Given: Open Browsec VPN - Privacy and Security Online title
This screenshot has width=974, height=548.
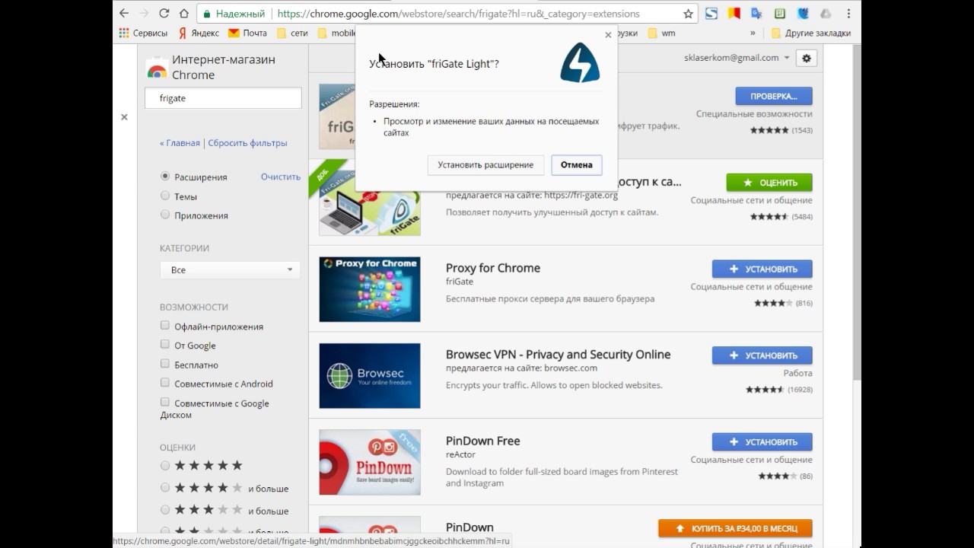Looking at the screenshot, I should pos(559,354).
